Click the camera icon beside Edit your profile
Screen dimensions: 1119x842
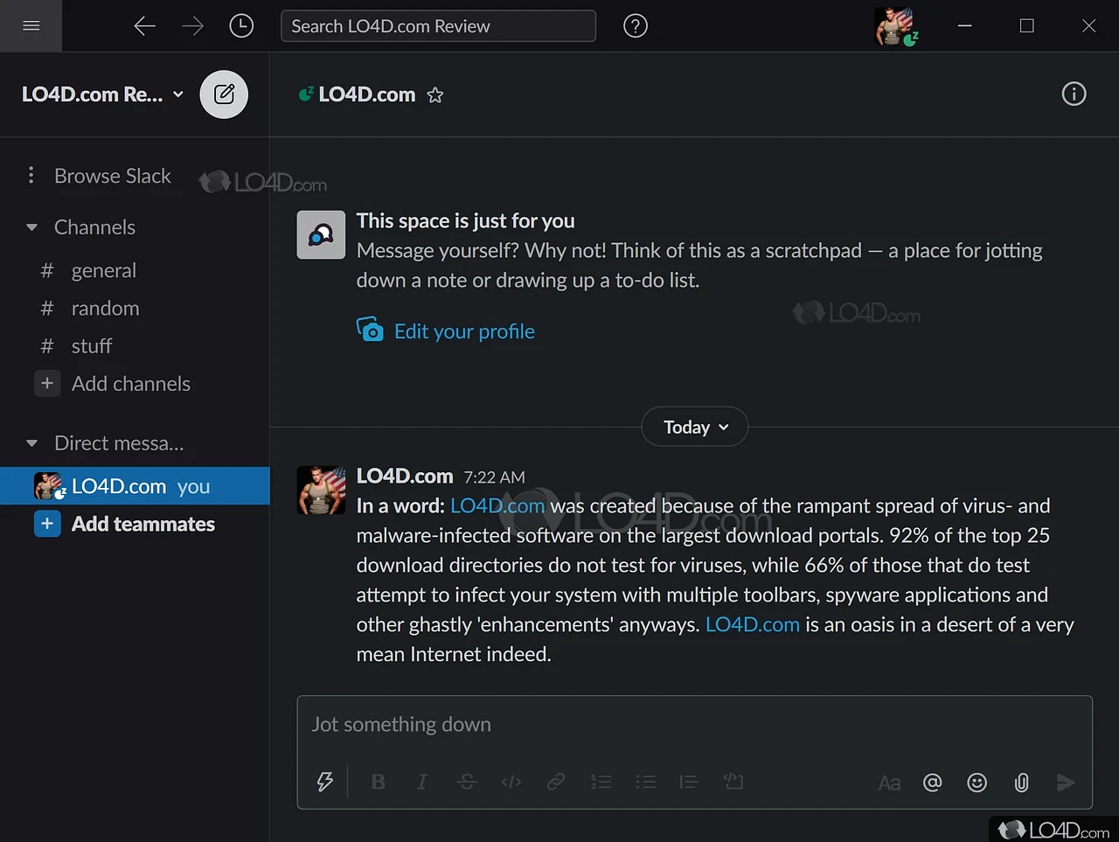[x=370, y=330]
